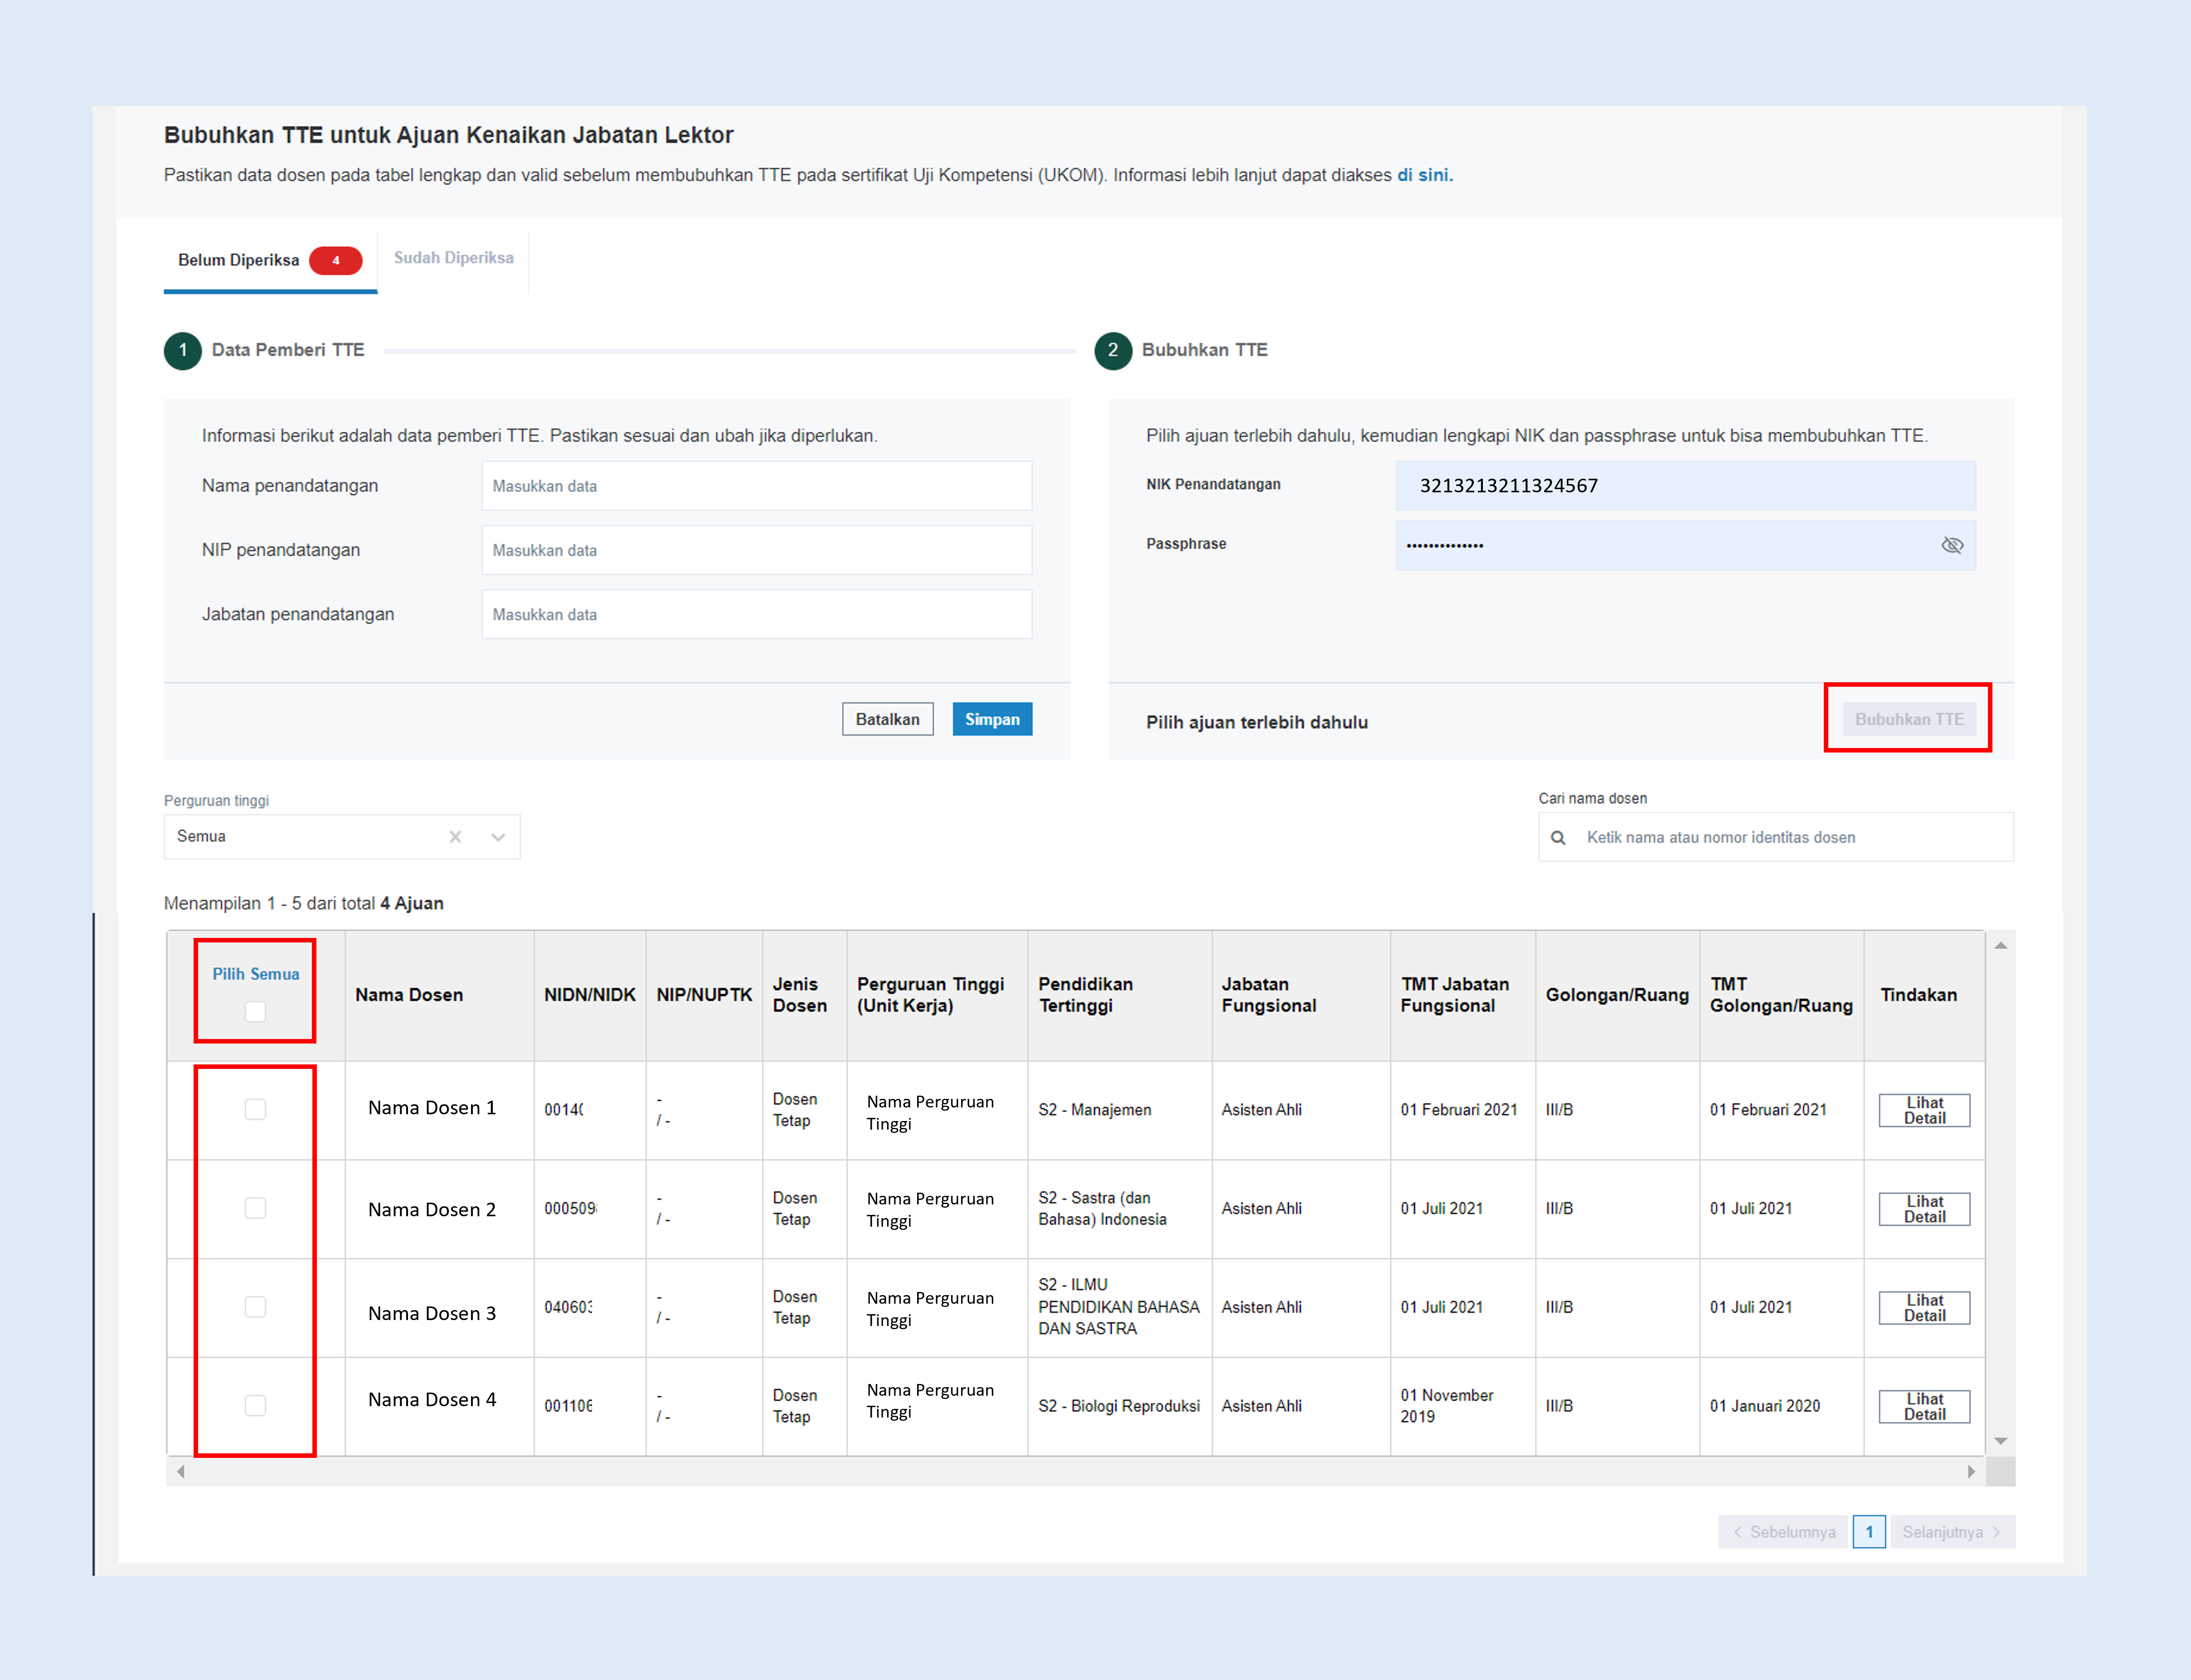Screen dimensions: 2191x1680
Task: Open Lihat Detail for Nama Dosen 4
Action: coord(1924,1407)
